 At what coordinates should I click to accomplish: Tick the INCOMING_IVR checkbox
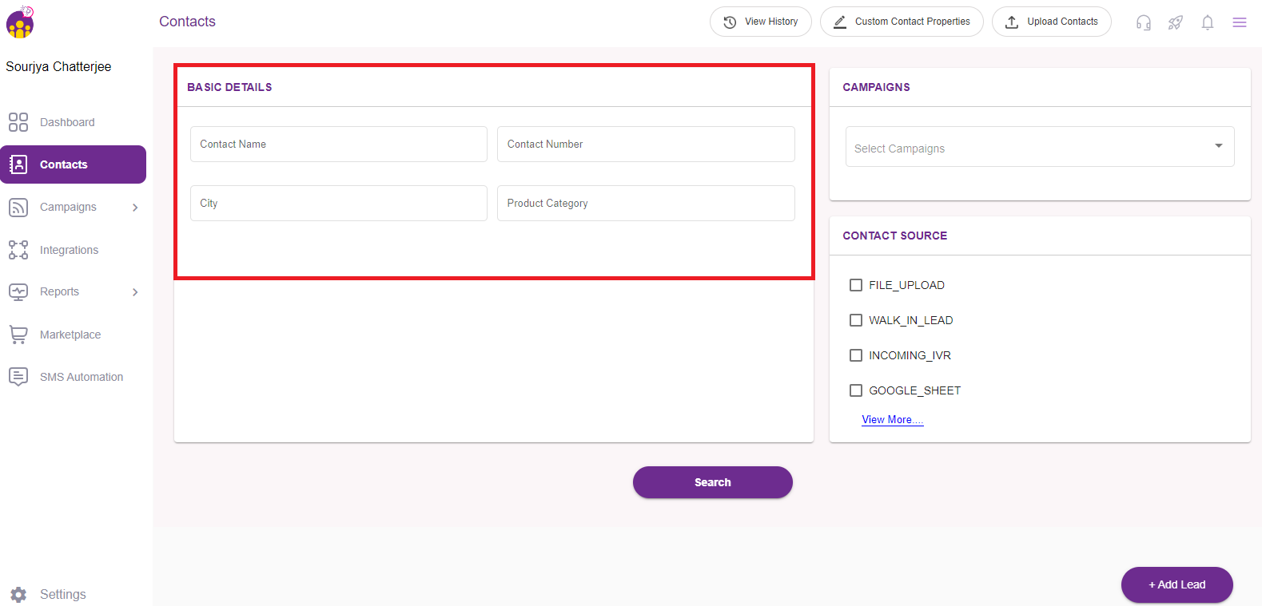[856, 355]
